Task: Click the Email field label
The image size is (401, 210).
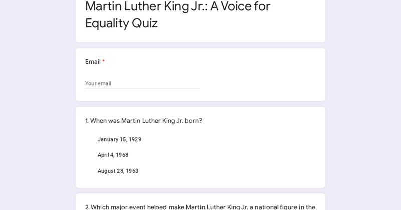Action: (x=93, y=62)
